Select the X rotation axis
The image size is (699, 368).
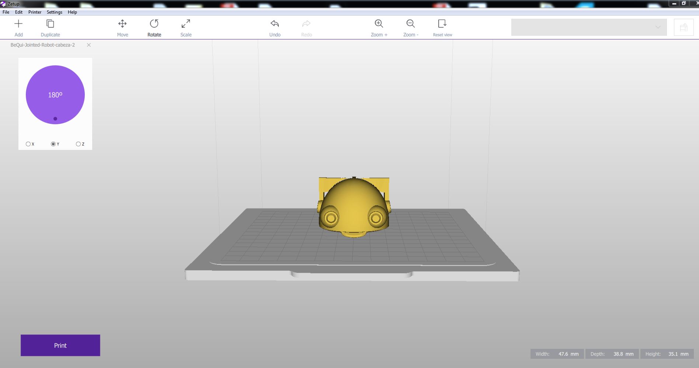(x=28, y=144)
